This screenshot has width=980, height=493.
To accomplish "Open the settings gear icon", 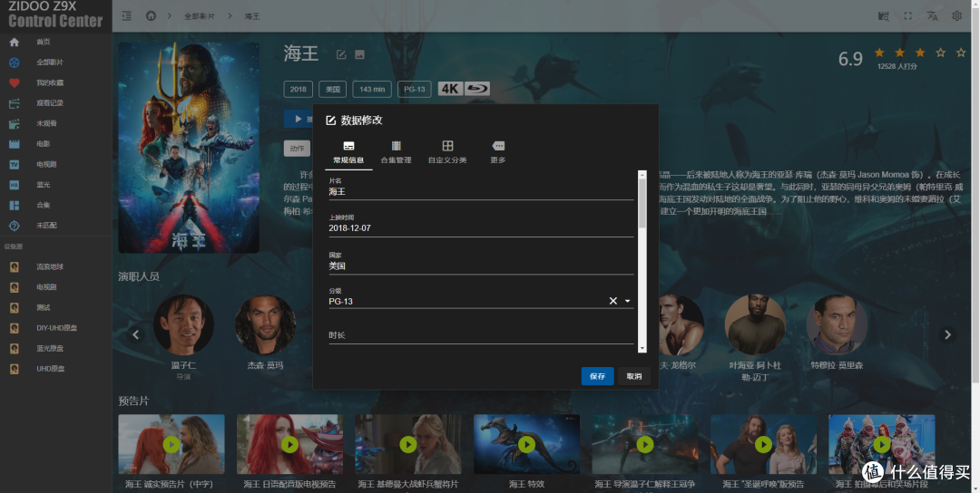I will [957, 16].
